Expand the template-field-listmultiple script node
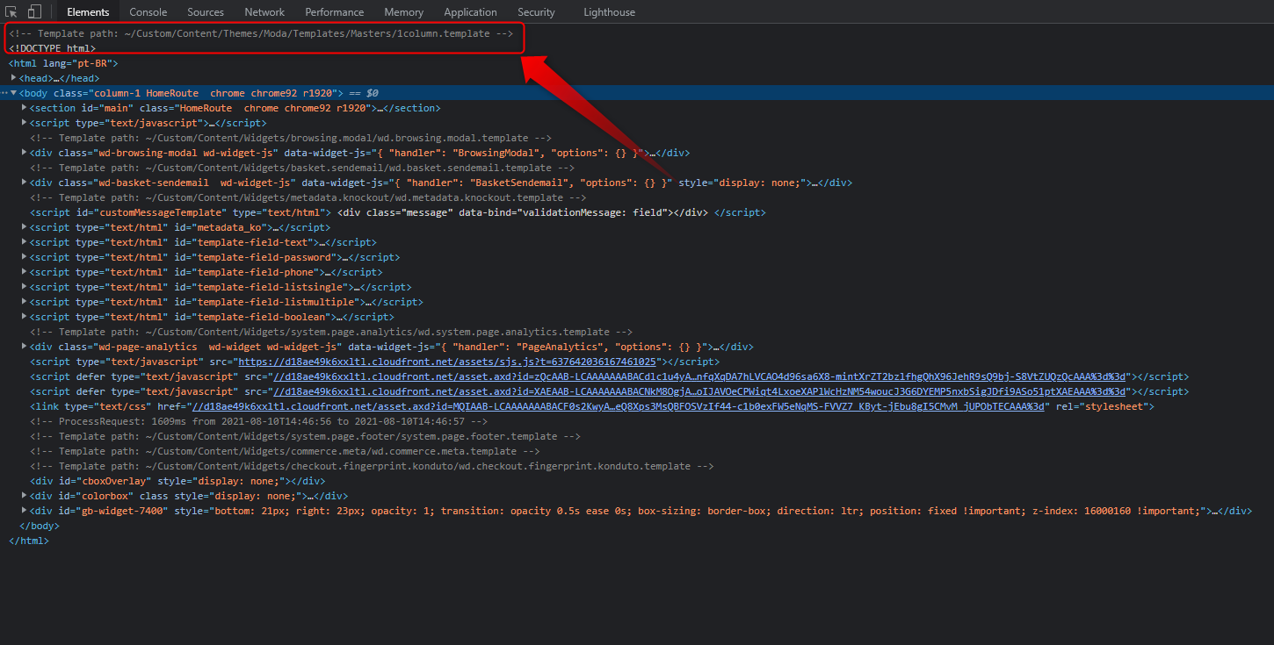The image size is (1274, 645). [x=24, y=302]
